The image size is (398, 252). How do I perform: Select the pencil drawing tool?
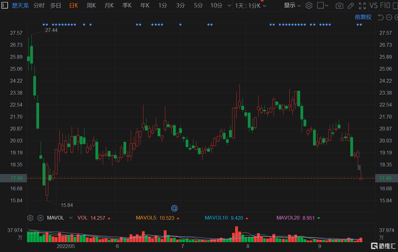click(x=351, y=6)
